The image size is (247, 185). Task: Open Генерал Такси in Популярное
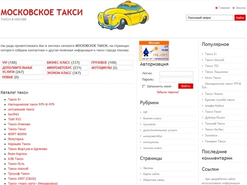click(x=215, y=141)
